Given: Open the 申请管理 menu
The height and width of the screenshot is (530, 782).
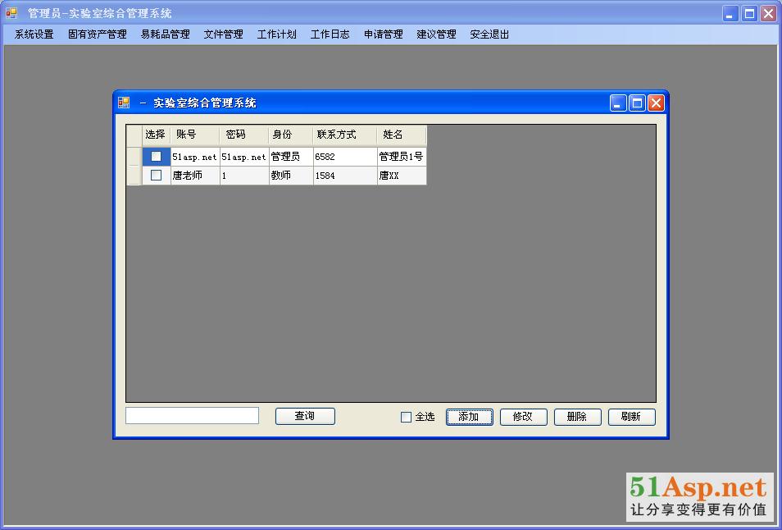Looking at the screenshot, I should tap(384, 34).
